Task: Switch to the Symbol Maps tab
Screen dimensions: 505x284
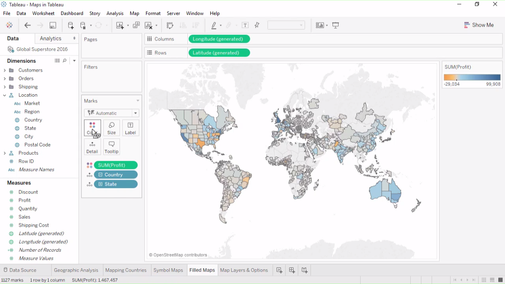Action: (168, 270)
